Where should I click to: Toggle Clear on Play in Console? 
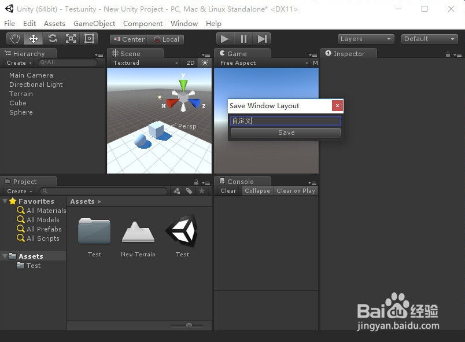click(296, 191)
